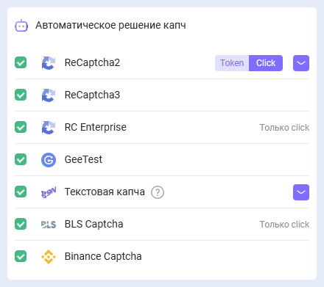Viewport: 324px width, 287px height.
Task: Toggle the Binance Captcha checkbox
Action: click(21, 256)
